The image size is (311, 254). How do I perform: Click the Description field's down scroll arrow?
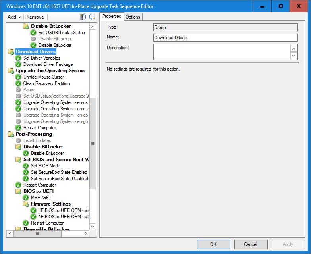point(294,56)
